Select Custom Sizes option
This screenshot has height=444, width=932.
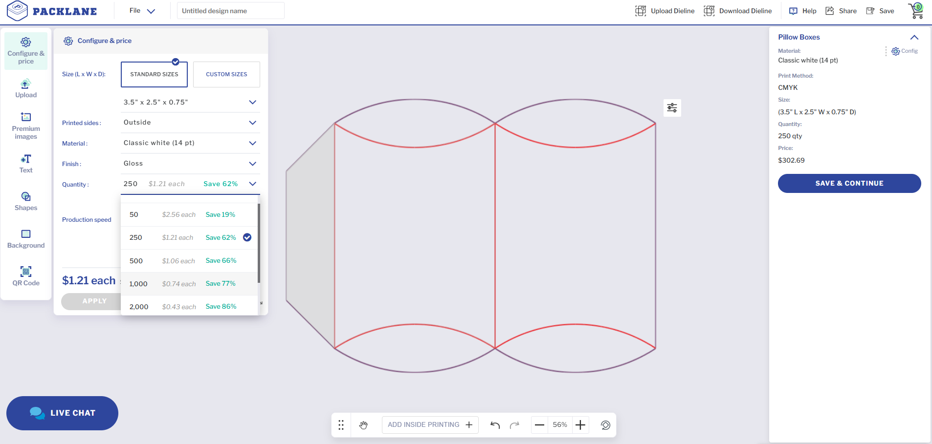[226, 74]
